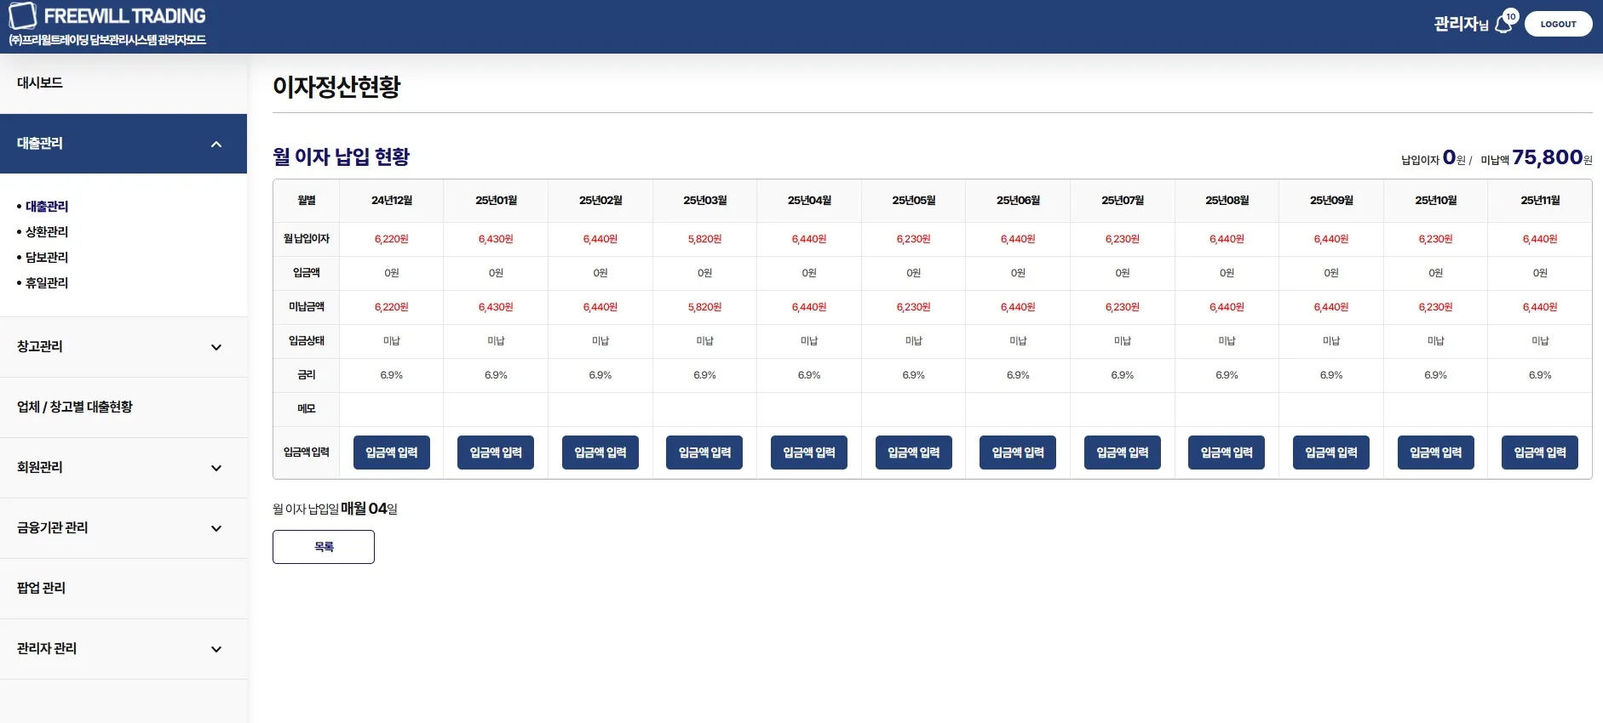The image size is (1603, 723).
Task: Select the 상환관리 submenu link
Action: click(x=47, y=231)
